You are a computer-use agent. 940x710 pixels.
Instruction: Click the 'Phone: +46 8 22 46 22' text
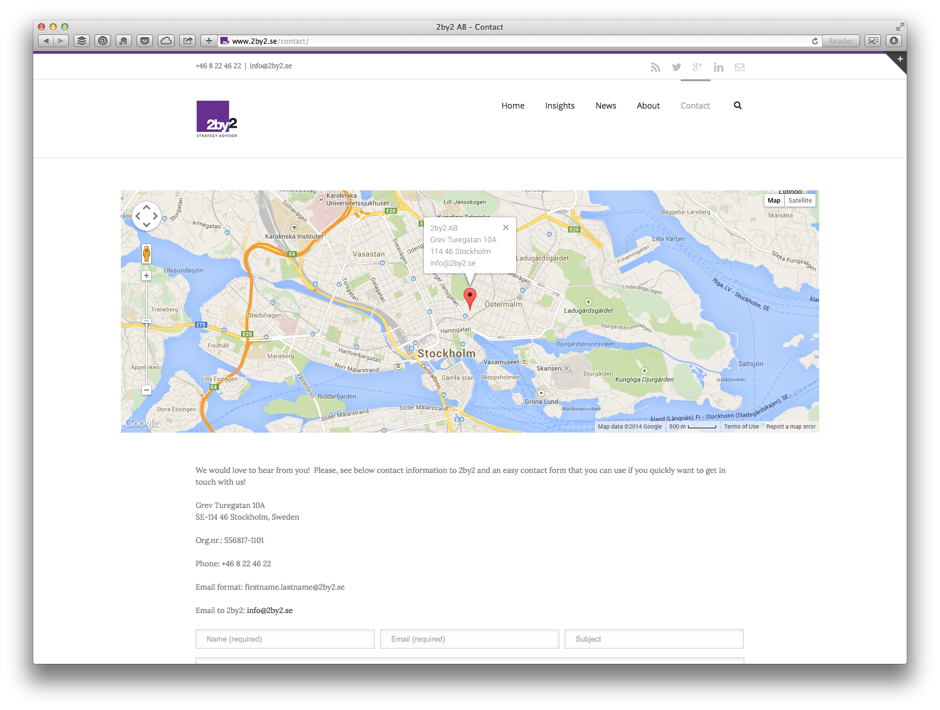[x=233, y=563]
